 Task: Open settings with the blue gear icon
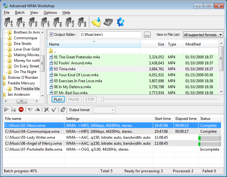click(x=120, y=22)
